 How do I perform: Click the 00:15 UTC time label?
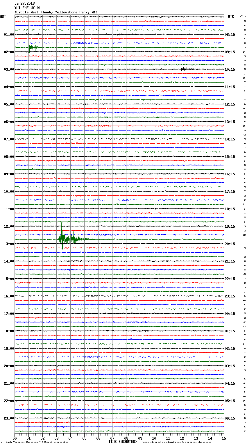pos(230,314)
